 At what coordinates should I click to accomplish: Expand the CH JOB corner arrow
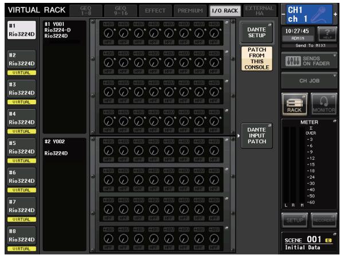(335, 76)
